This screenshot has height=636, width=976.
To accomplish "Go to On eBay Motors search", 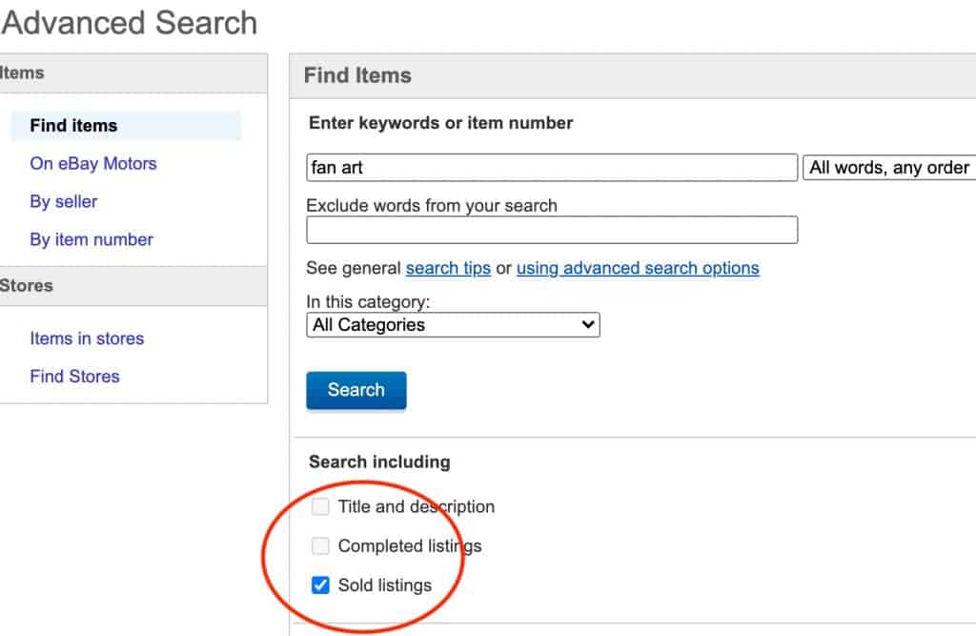I will [93, 163].
